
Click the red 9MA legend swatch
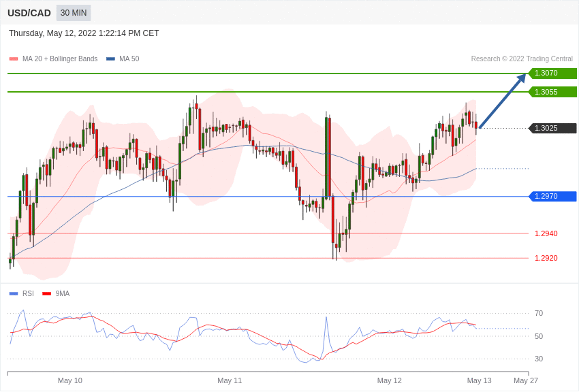[x=46, y=294]
